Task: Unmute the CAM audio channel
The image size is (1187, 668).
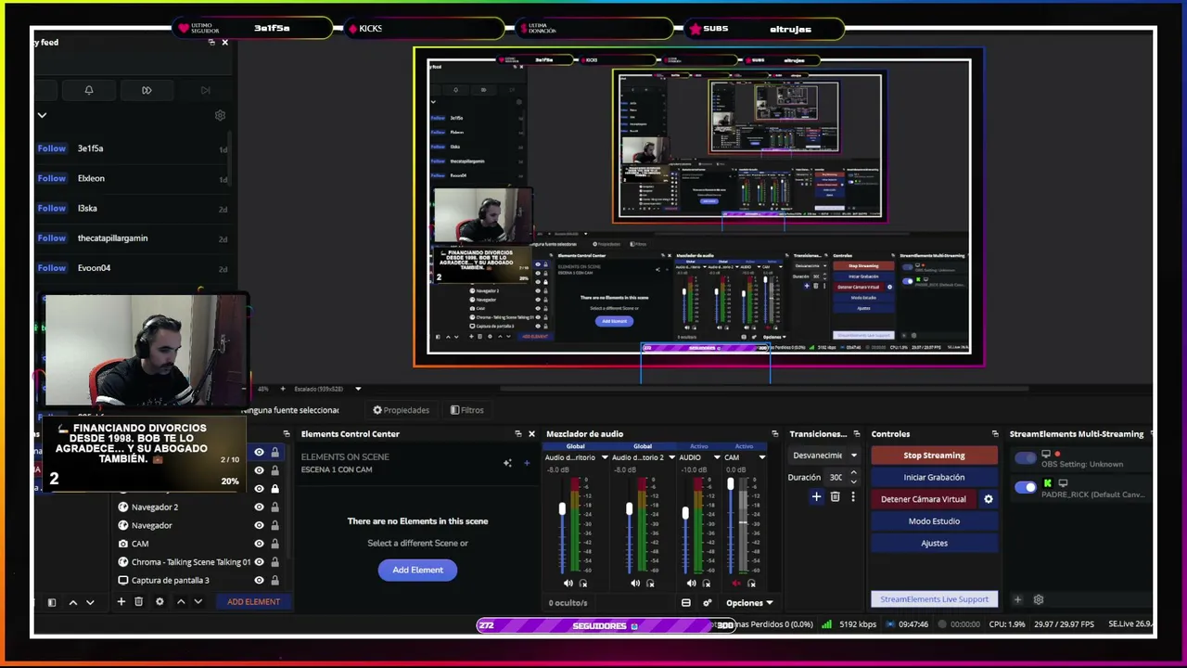Action: click(736, 584)
